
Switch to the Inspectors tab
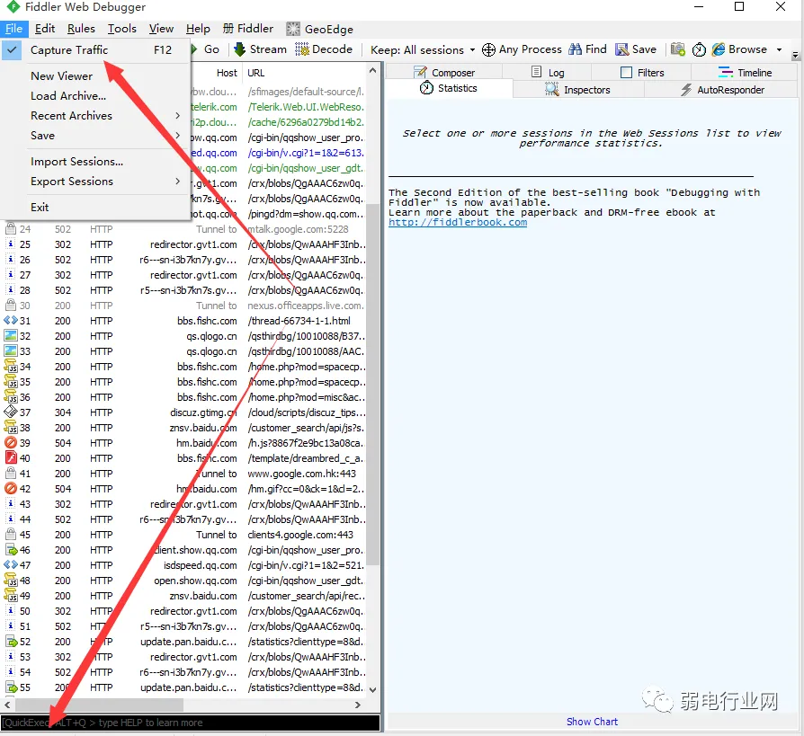(578, 90)
